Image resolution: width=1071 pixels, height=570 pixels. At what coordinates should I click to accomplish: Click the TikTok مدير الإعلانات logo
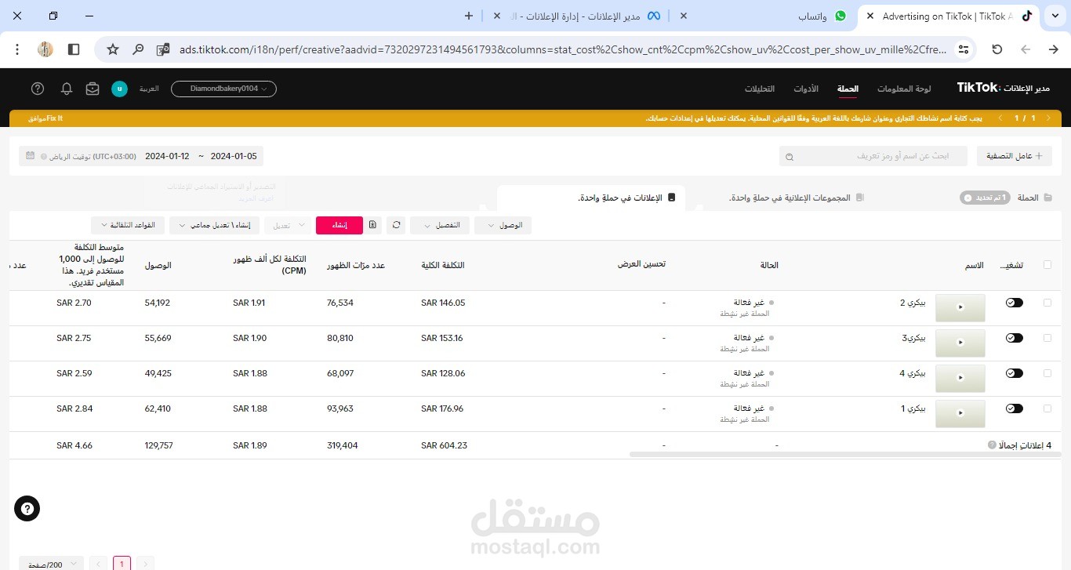(x=1003, y=88)
